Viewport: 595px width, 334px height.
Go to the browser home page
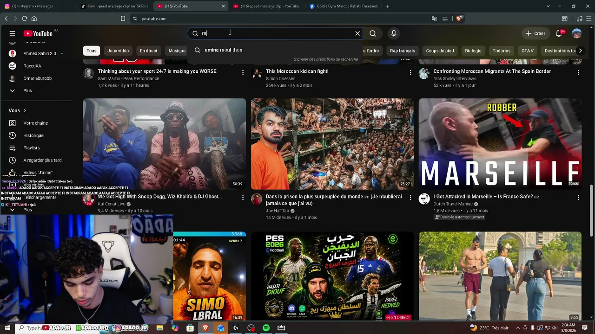[34, 19]
